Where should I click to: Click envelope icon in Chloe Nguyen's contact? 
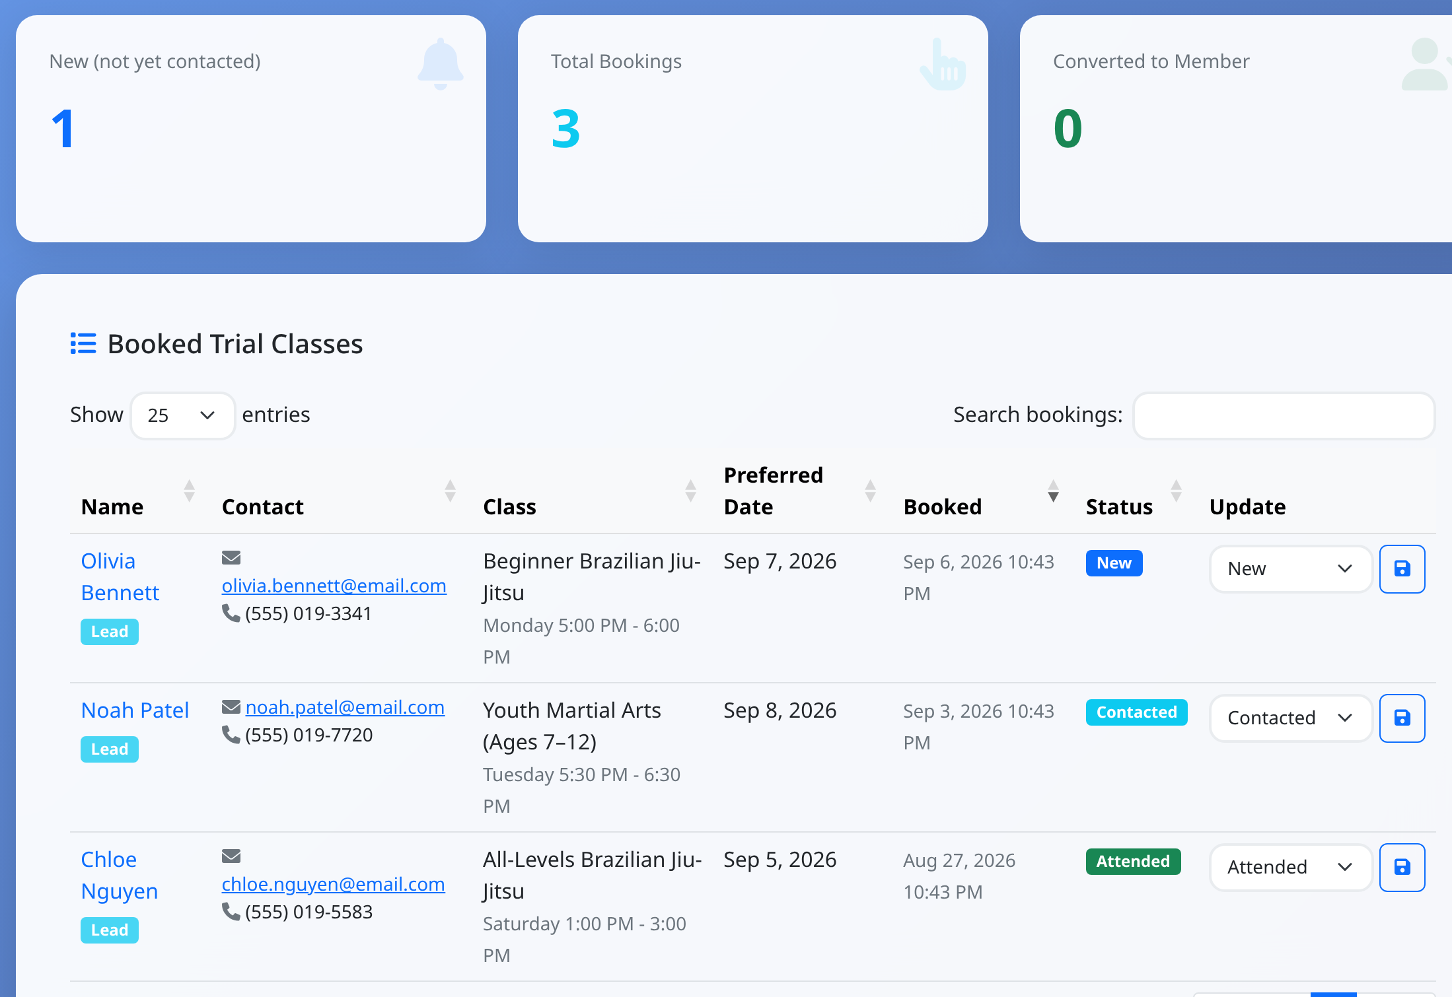[231, 856]
